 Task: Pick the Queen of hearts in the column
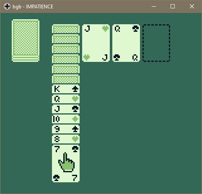click(x=66, y=99)
